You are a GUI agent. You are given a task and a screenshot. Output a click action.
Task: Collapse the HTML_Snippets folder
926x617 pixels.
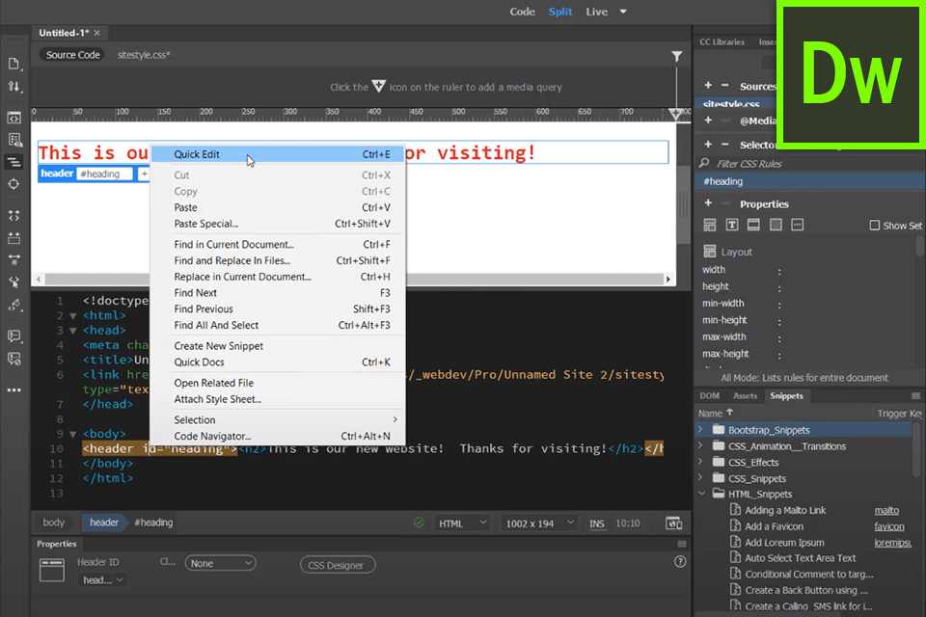(701, 494)
